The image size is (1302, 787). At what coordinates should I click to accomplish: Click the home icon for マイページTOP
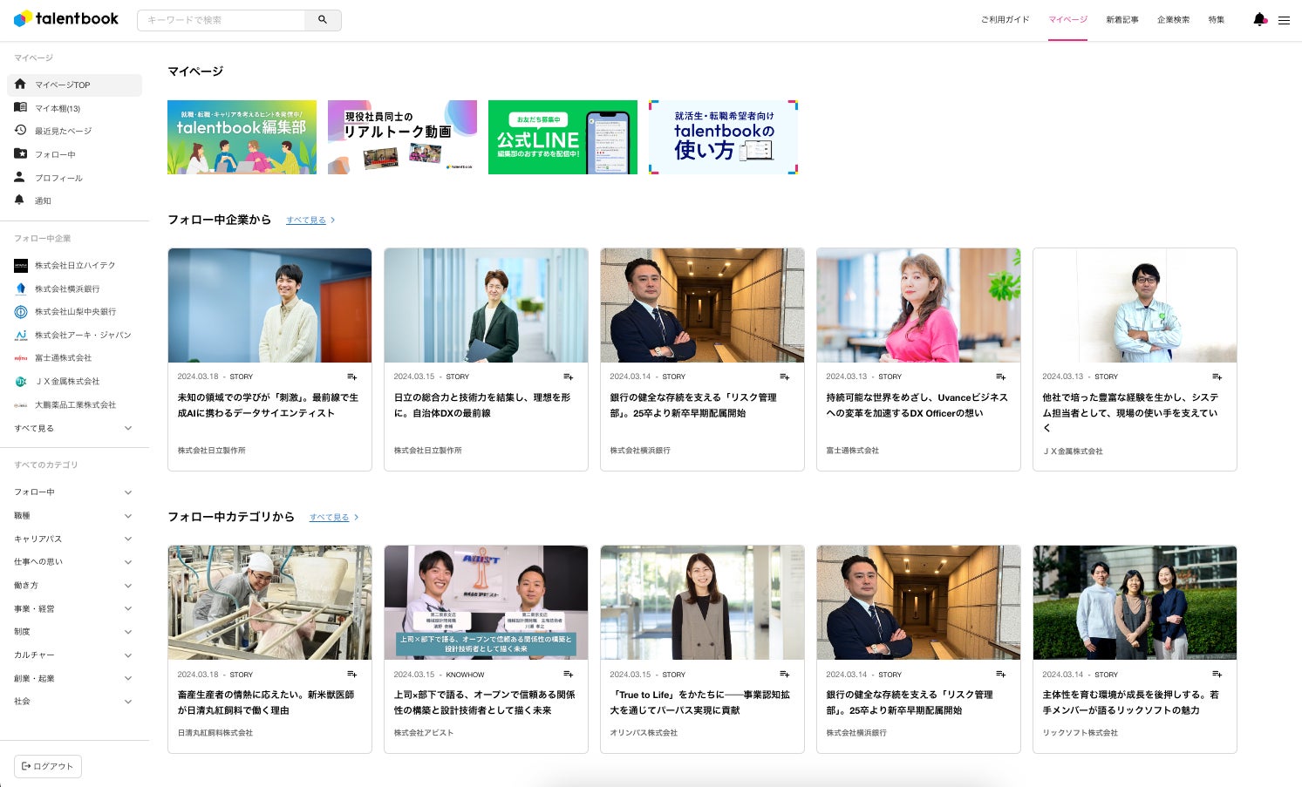coord(20,85)
